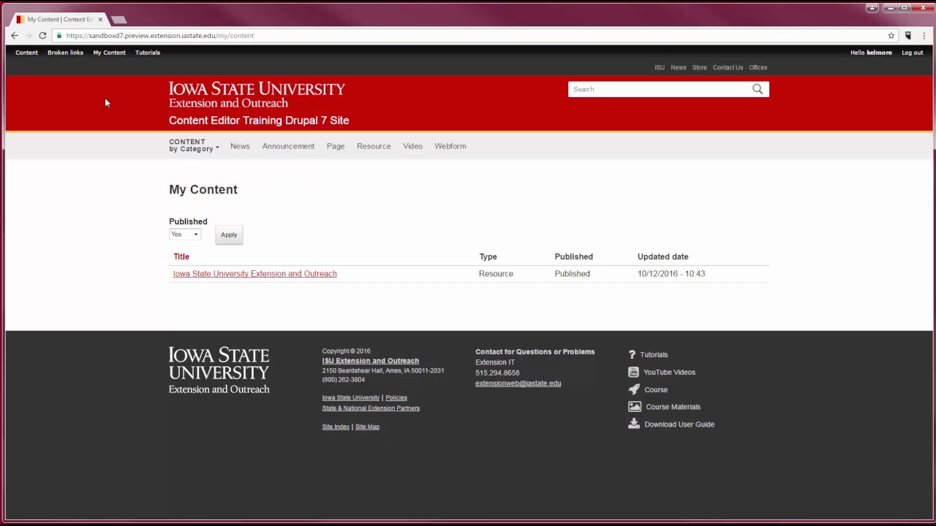Select Announcement in navigation bar
The image size is (936, 526).
pyautogui.click(x=288, y=146)
